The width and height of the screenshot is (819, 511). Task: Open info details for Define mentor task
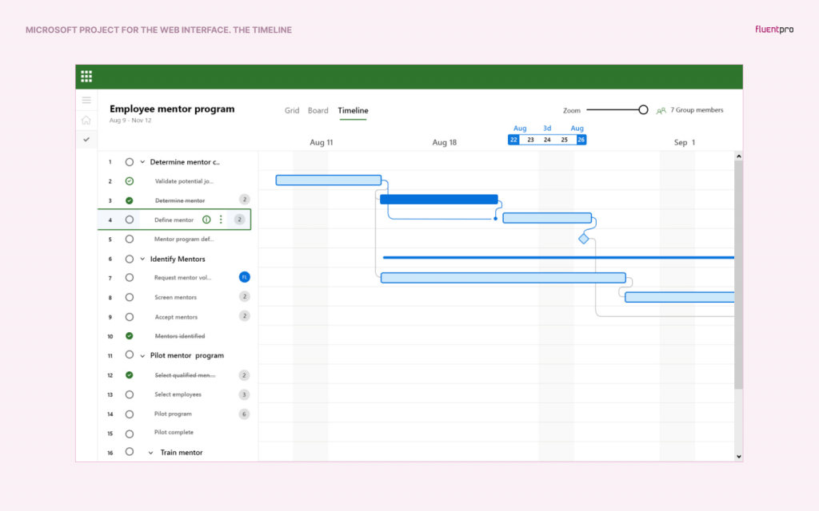point(206,220)
